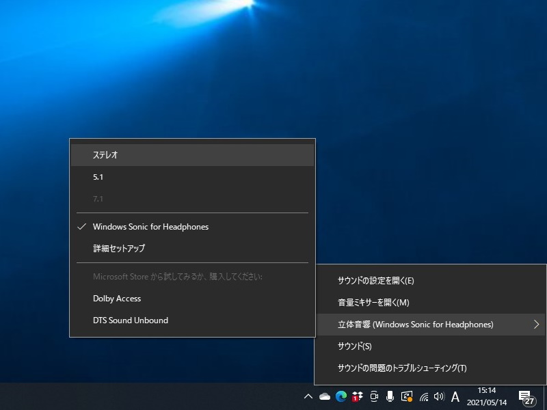Expand the hidden icons chevron in the tray
Image resolution: width=547 pixels, height=410 pixels.
[308, 396]
